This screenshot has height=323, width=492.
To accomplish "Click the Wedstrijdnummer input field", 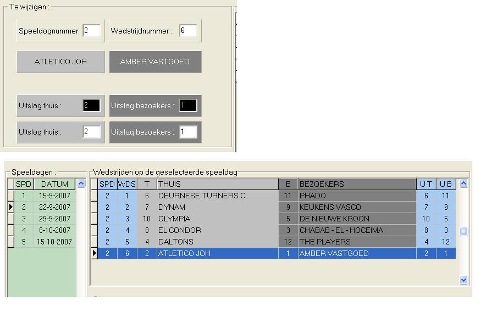I will point(188,31).
